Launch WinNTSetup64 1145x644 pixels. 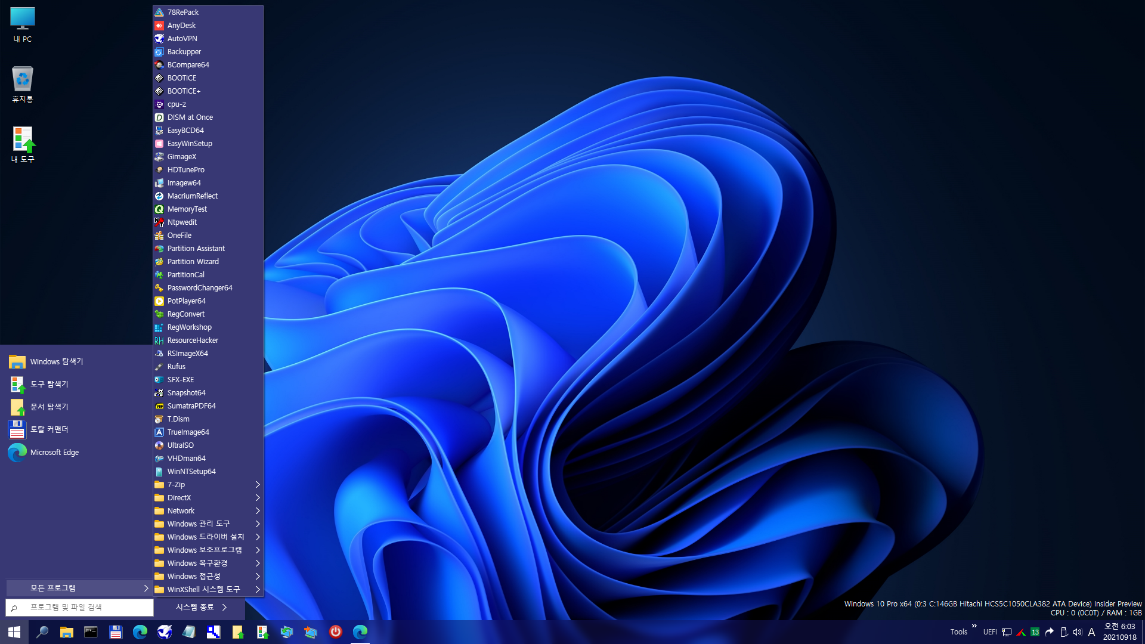point(208,471)
